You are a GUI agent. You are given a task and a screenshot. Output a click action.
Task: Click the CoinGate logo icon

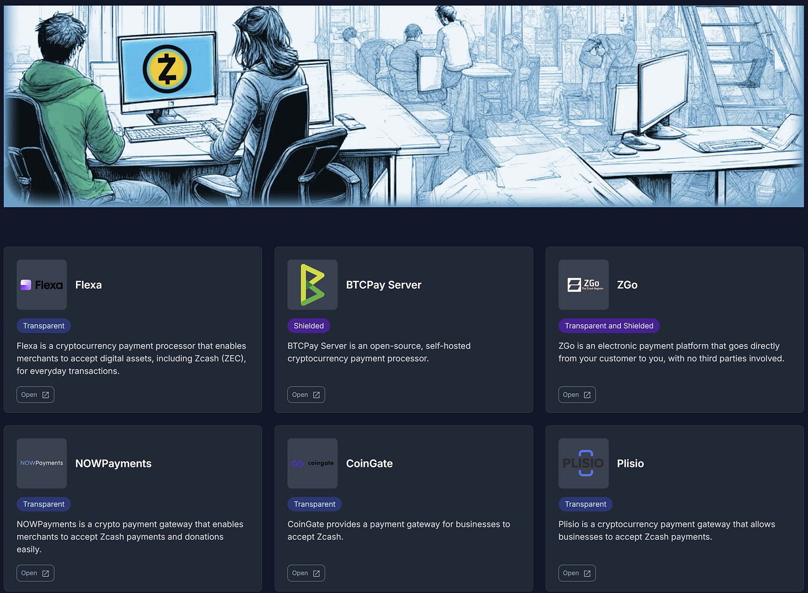pos(312,463)
